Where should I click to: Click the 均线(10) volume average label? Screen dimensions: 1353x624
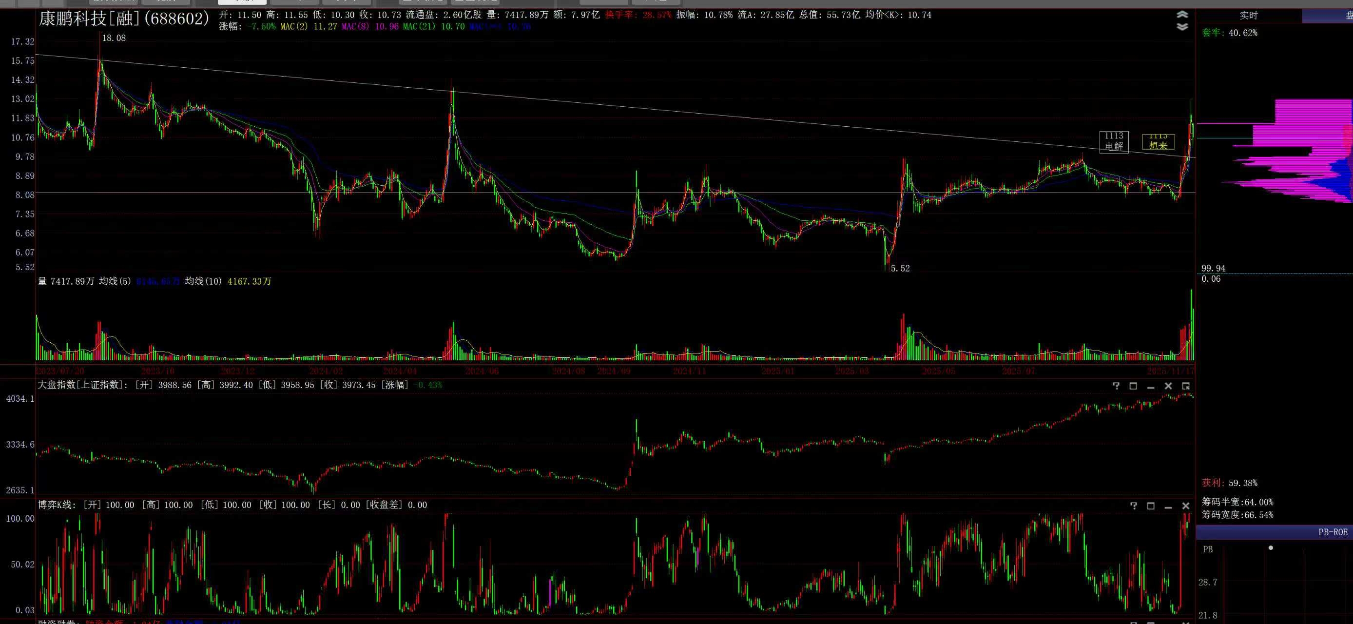(x=204, y=282)
